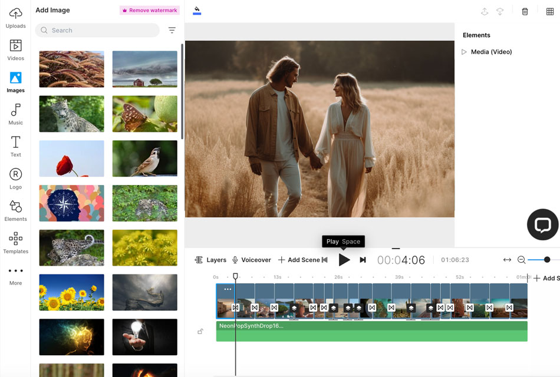Focus the image Search field

tap(97, 31)
